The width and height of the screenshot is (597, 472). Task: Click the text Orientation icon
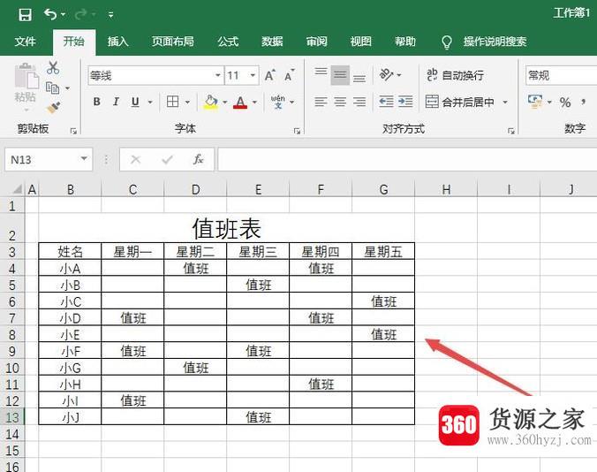(x=386, y=74)
